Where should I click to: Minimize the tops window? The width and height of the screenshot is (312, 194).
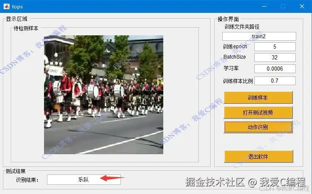pos(264,6)
